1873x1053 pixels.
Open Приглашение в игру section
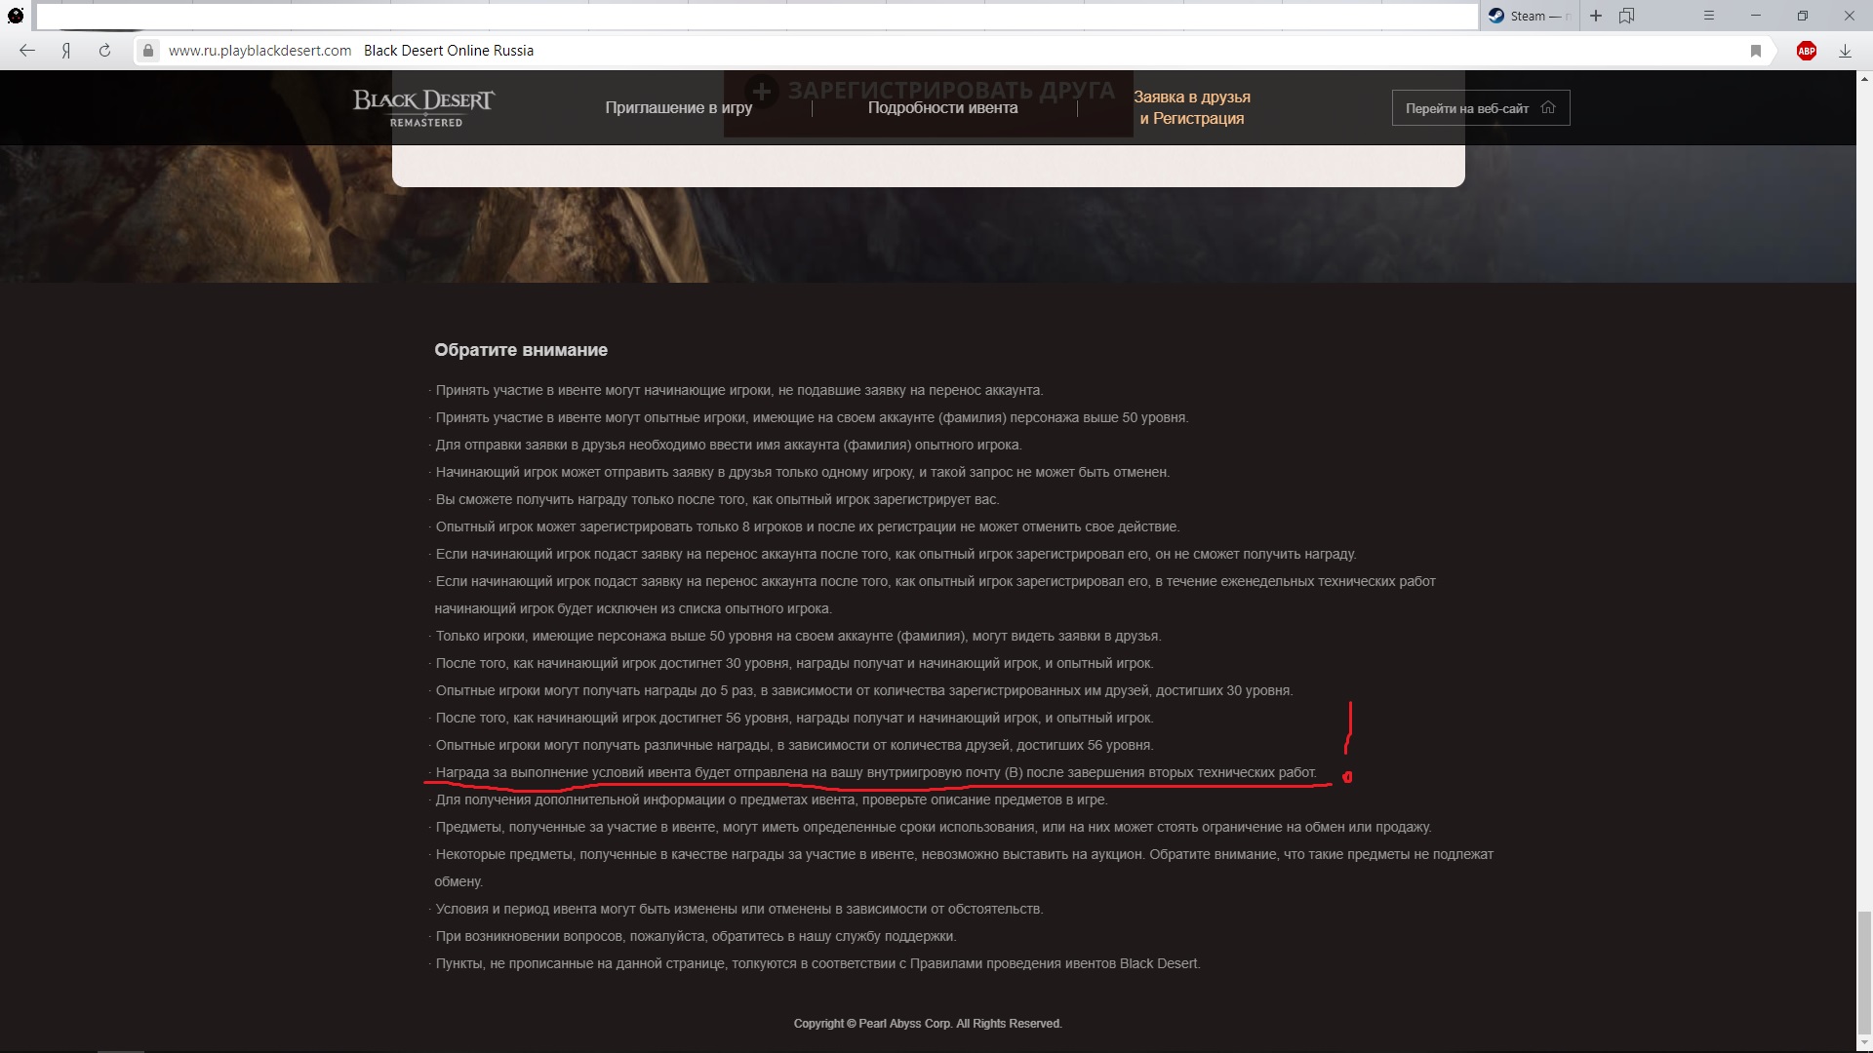coord(678,107)
